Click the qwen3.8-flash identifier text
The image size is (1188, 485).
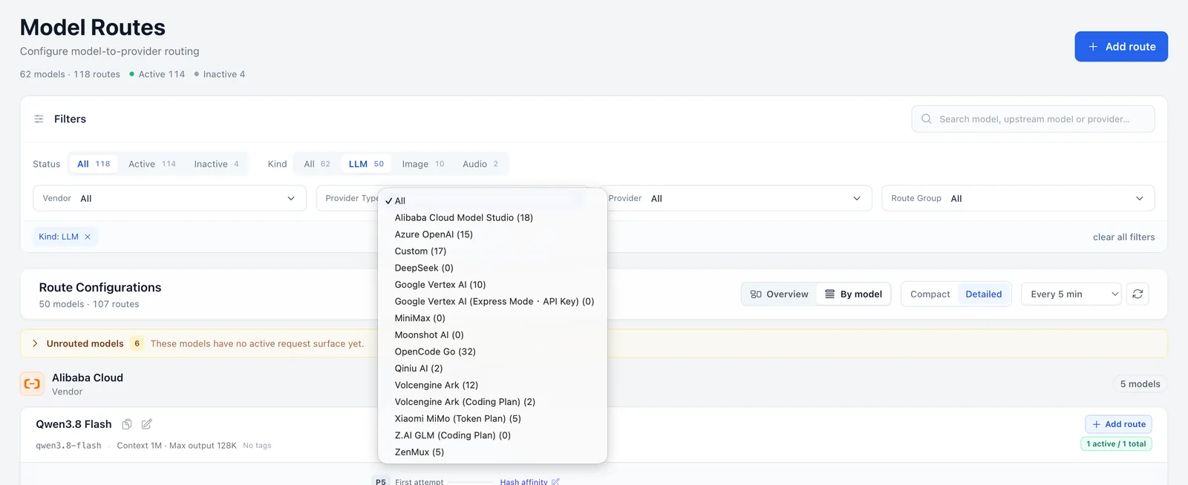click(68, 446)
